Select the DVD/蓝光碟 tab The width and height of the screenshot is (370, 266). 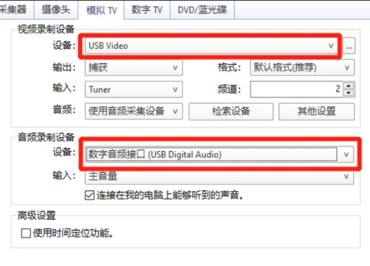click(202, 10)
